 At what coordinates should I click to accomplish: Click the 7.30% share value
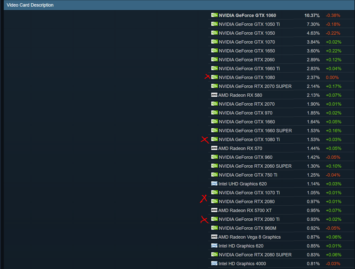click(313, 24)
